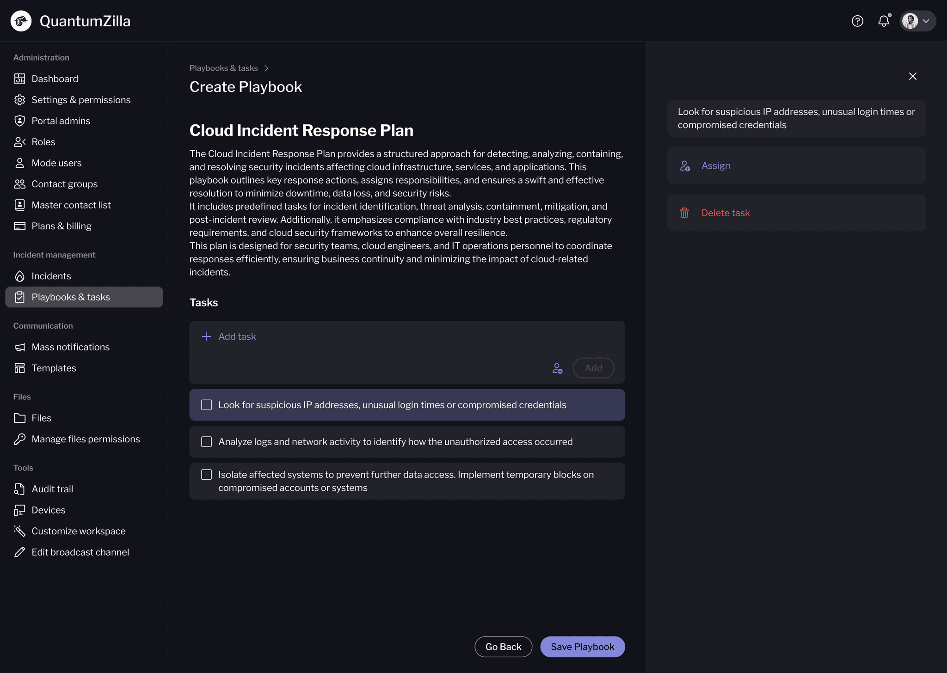Click the Go Back button
Image resolution: width=947 pixels, height=673 pixels.
[x=503, y=647]
